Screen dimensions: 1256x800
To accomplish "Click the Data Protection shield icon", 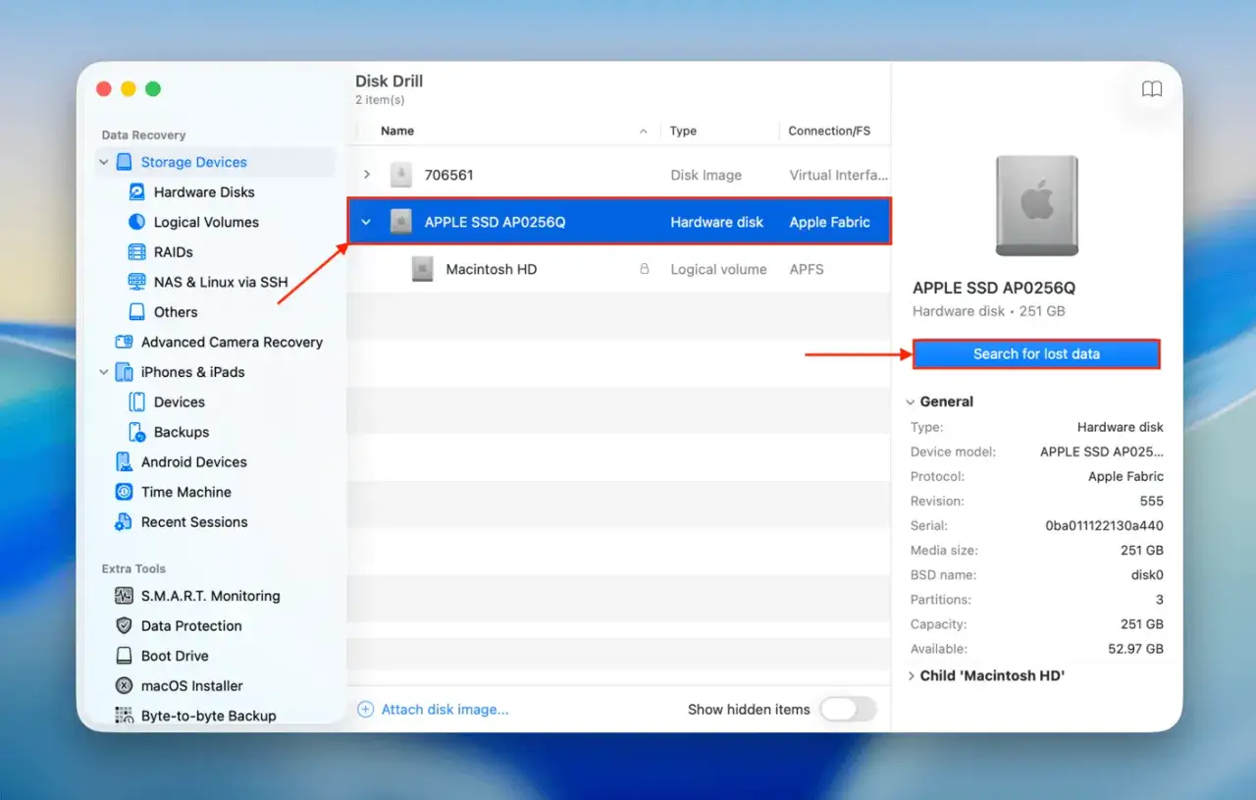I will (x=124, y=625).
